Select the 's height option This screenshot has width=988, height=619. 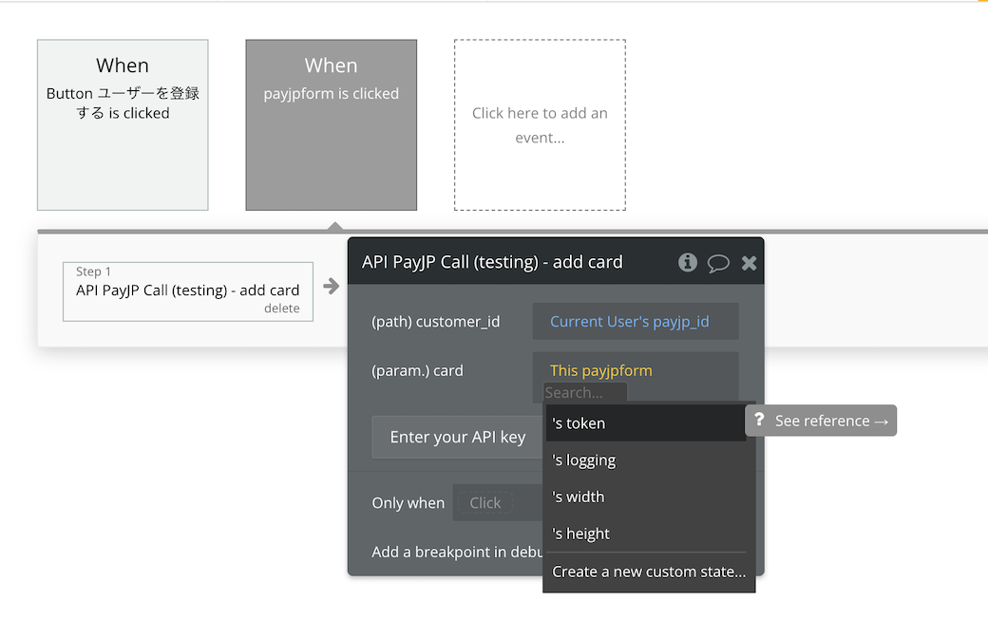(x=645, y=534)
